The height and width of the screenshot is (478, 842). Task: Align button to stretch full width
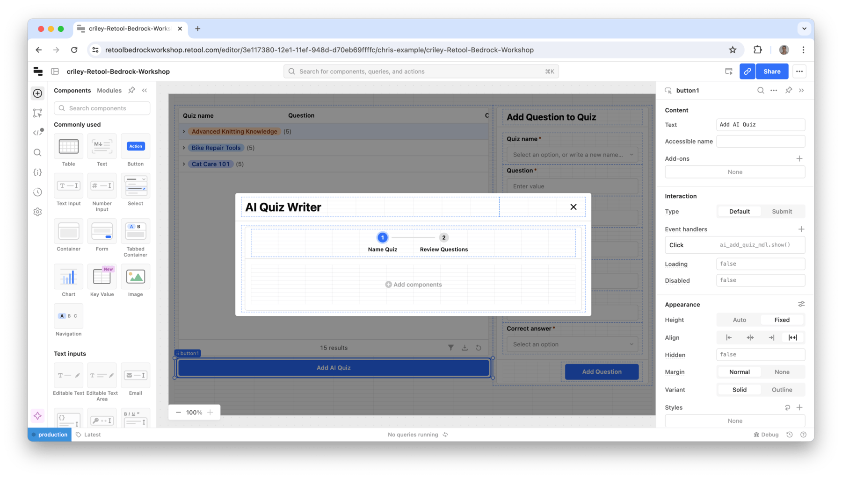coord(793,337)
